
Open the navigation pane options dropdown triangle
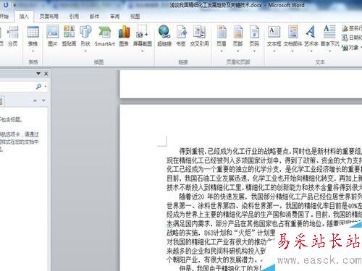[x=38, y=74]
